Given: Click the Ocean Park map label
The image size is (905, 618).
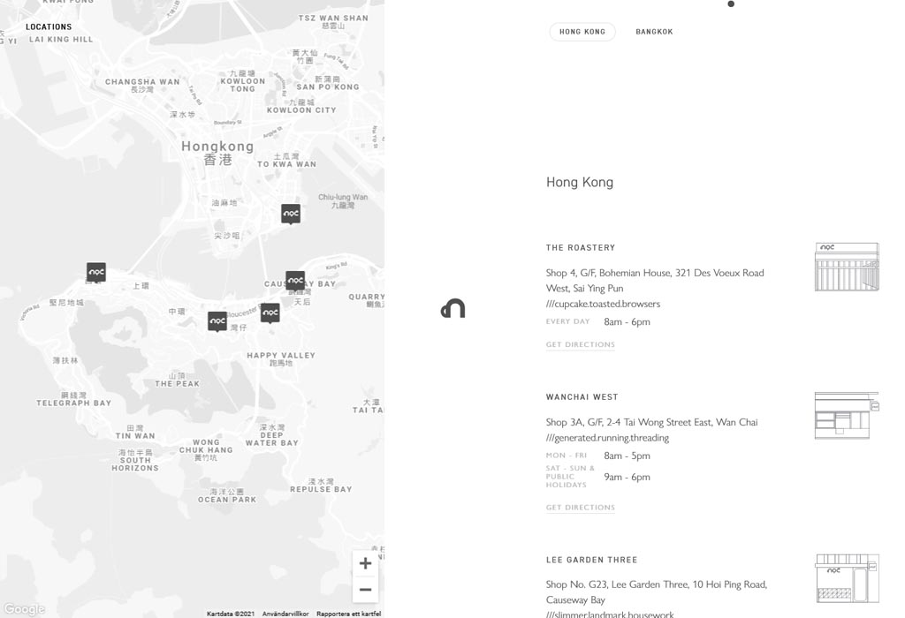Looking at the screenshot, I should 227,496.
